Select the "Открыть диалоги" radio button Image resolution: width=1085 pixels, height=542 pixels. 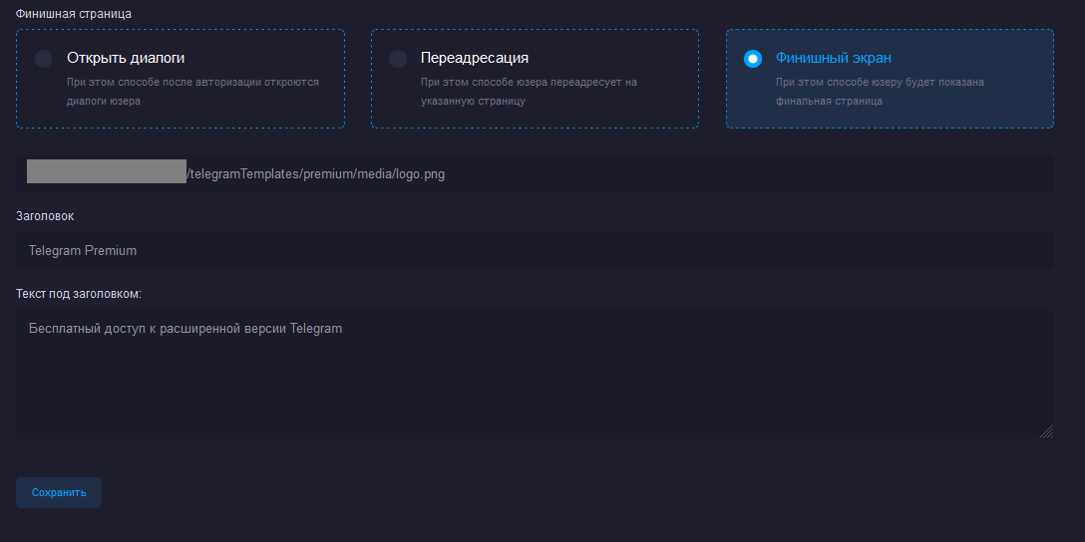click(43, 59)
